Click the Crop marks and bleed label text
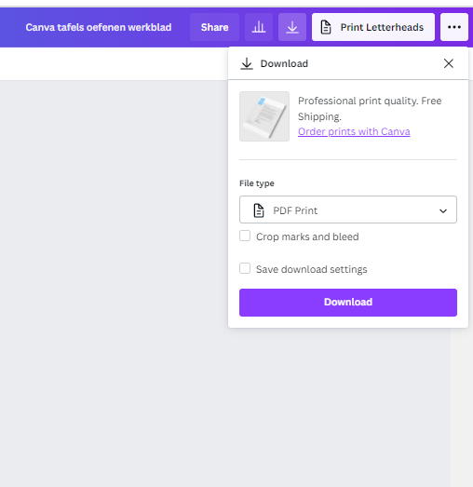This screenshot has height=487, width=473. click(x=307, y=237)
